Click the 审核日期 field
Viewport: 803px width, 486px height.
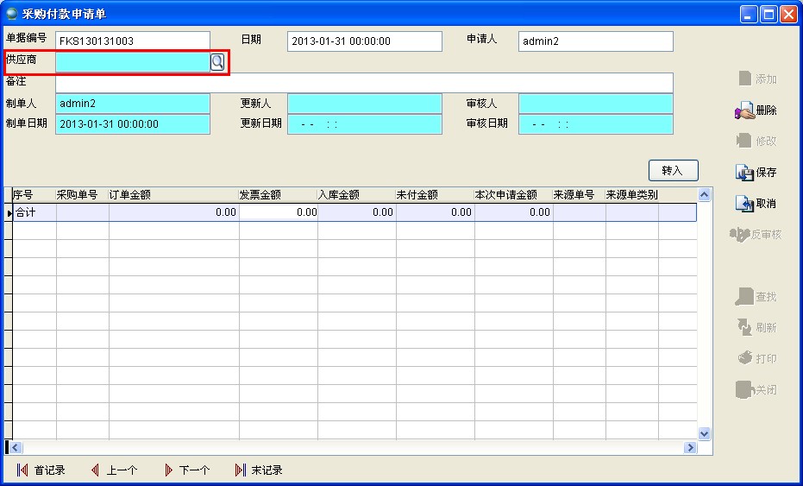[x=596, y=124]
